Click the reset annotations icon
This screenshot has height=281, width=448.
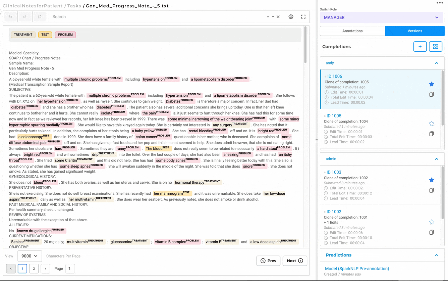pyautogui.click(x=40, y=17)
